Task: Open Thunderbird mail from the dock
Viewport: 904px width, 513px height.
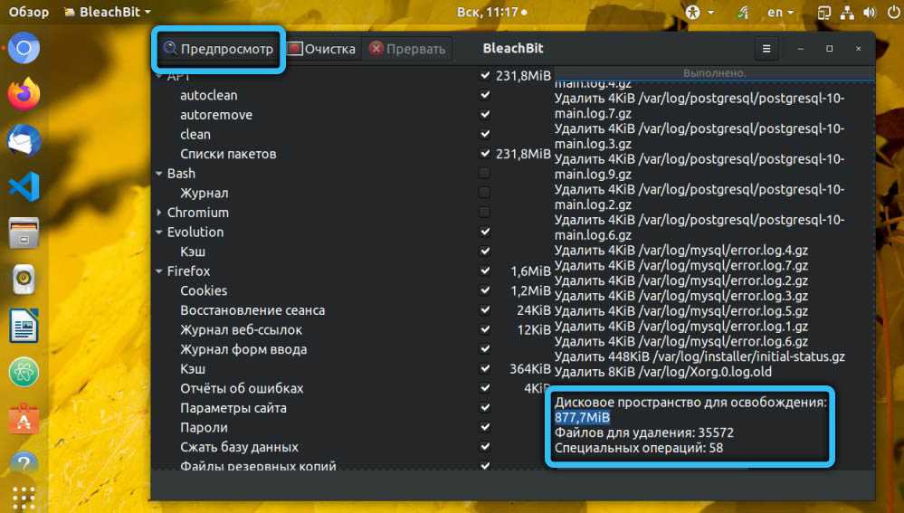Action: point(24,140)
